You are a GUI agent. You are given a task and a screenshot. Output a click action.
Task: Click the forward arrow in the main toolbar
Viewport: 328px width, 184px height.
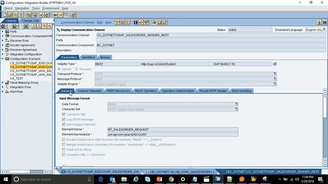point(60,15)
